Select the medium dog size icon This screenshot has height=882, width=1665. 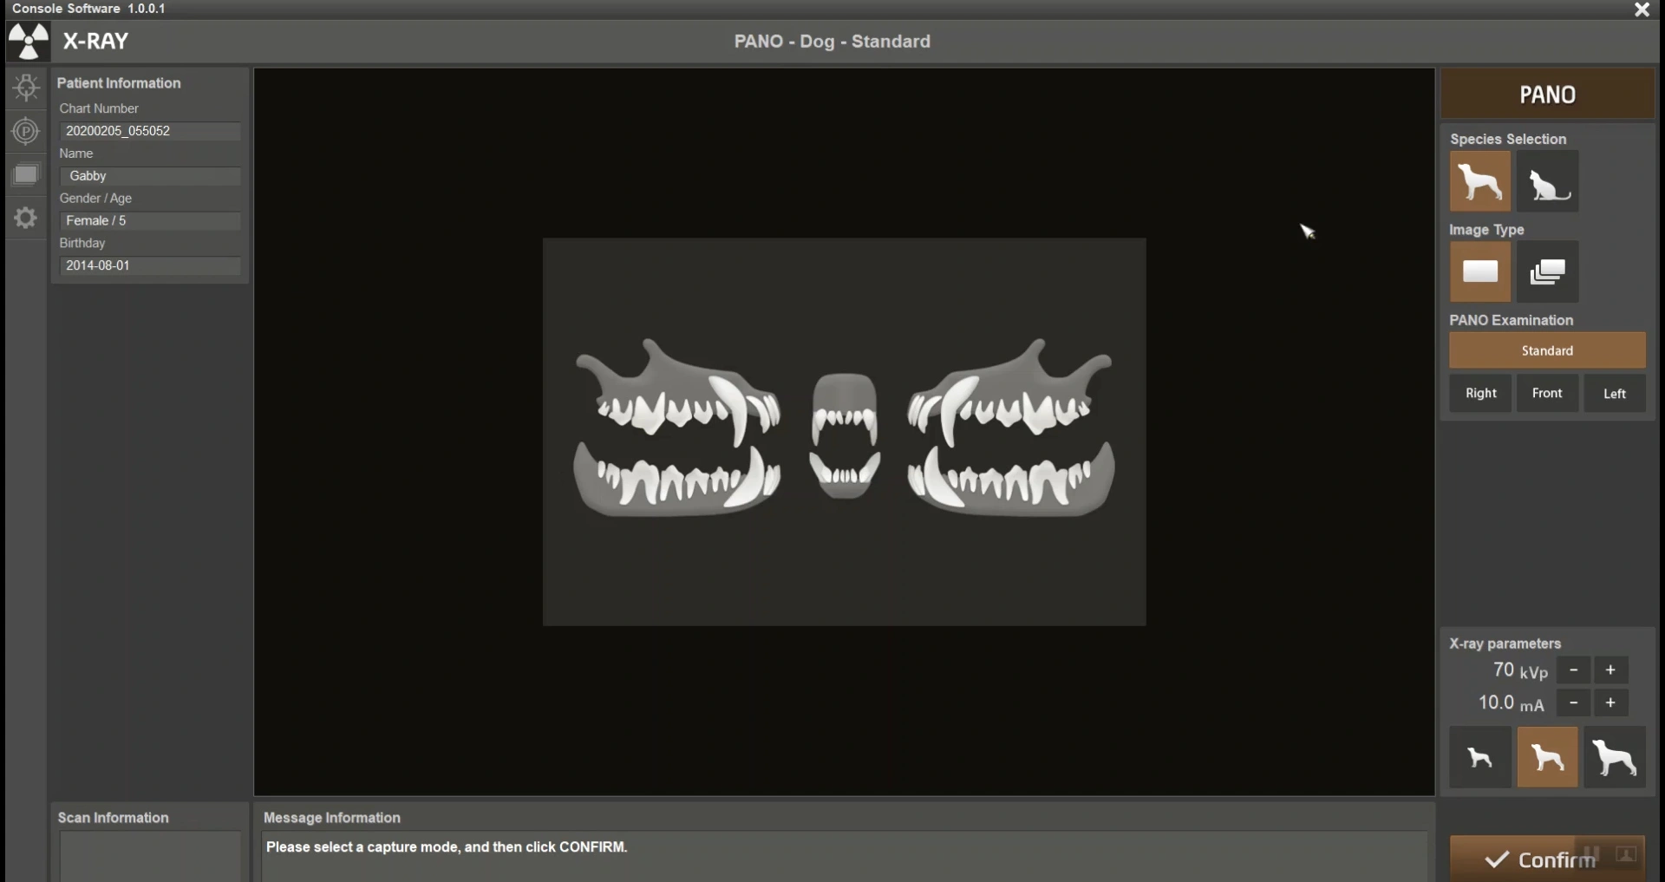click(1547, 758)
